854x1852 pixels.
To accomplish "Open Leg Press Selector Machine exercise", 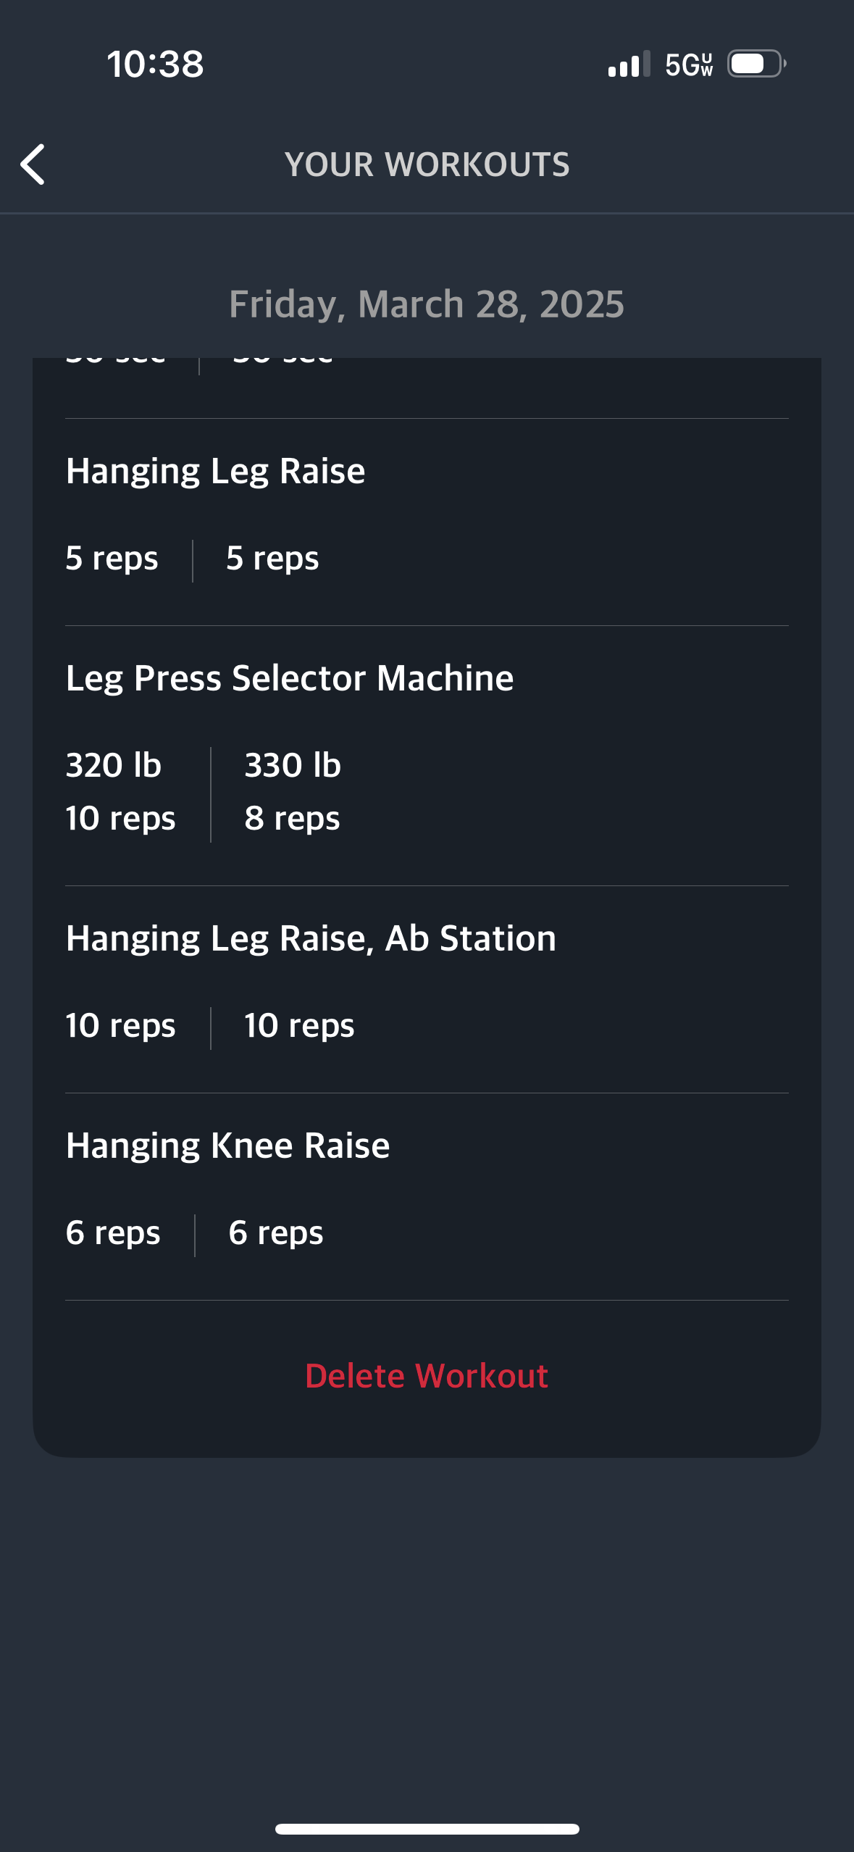I will coord(290,678).
